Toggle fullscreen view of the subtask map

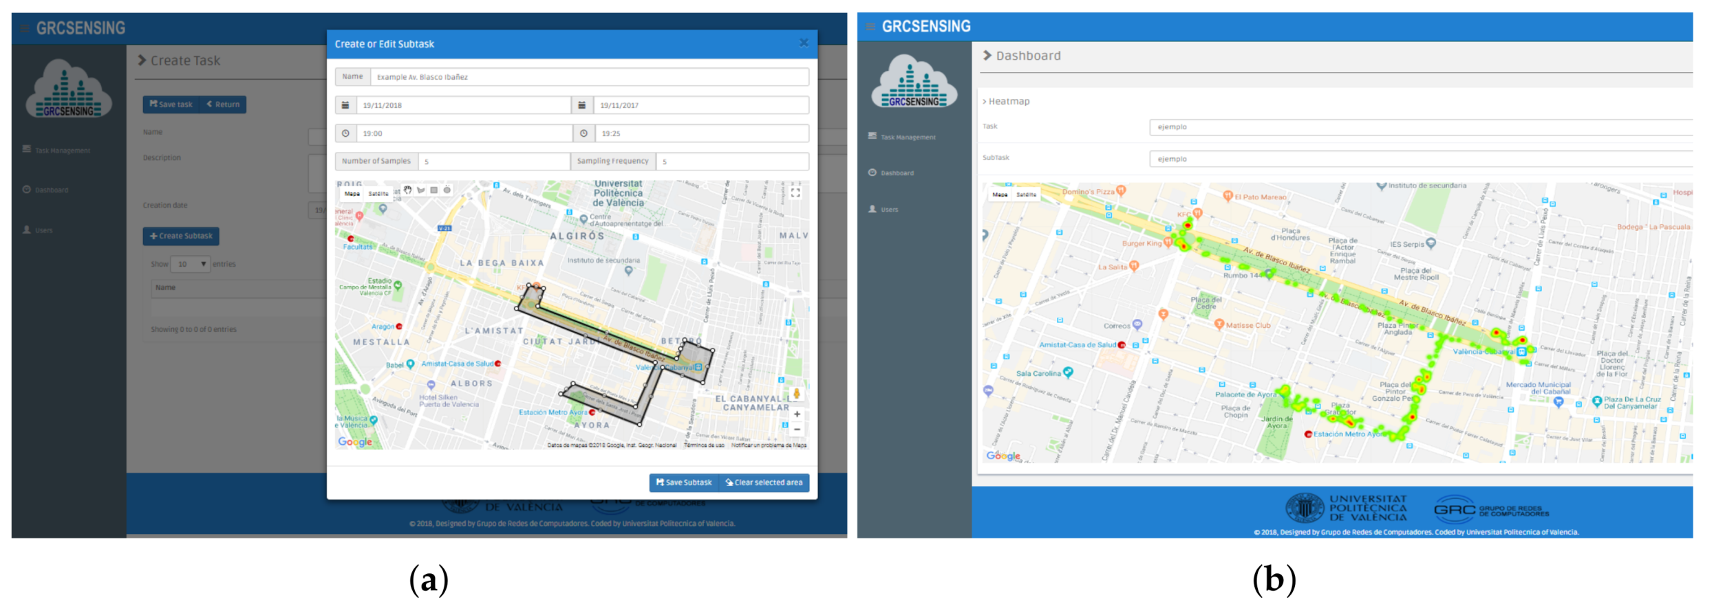click(795, 192)
